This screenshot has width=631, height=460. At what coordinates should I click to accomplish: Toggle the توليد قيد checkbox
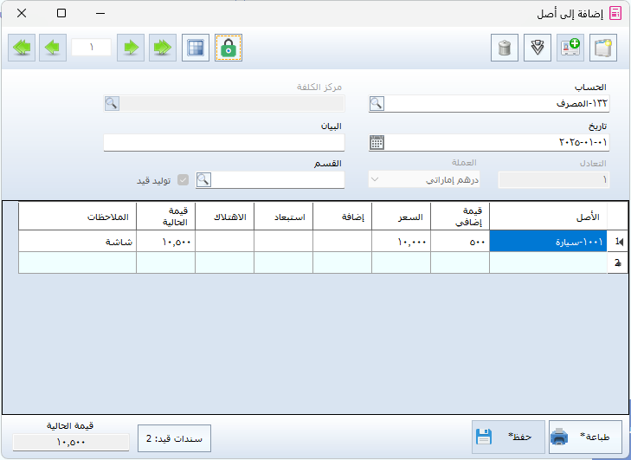[x=183, y=180]
